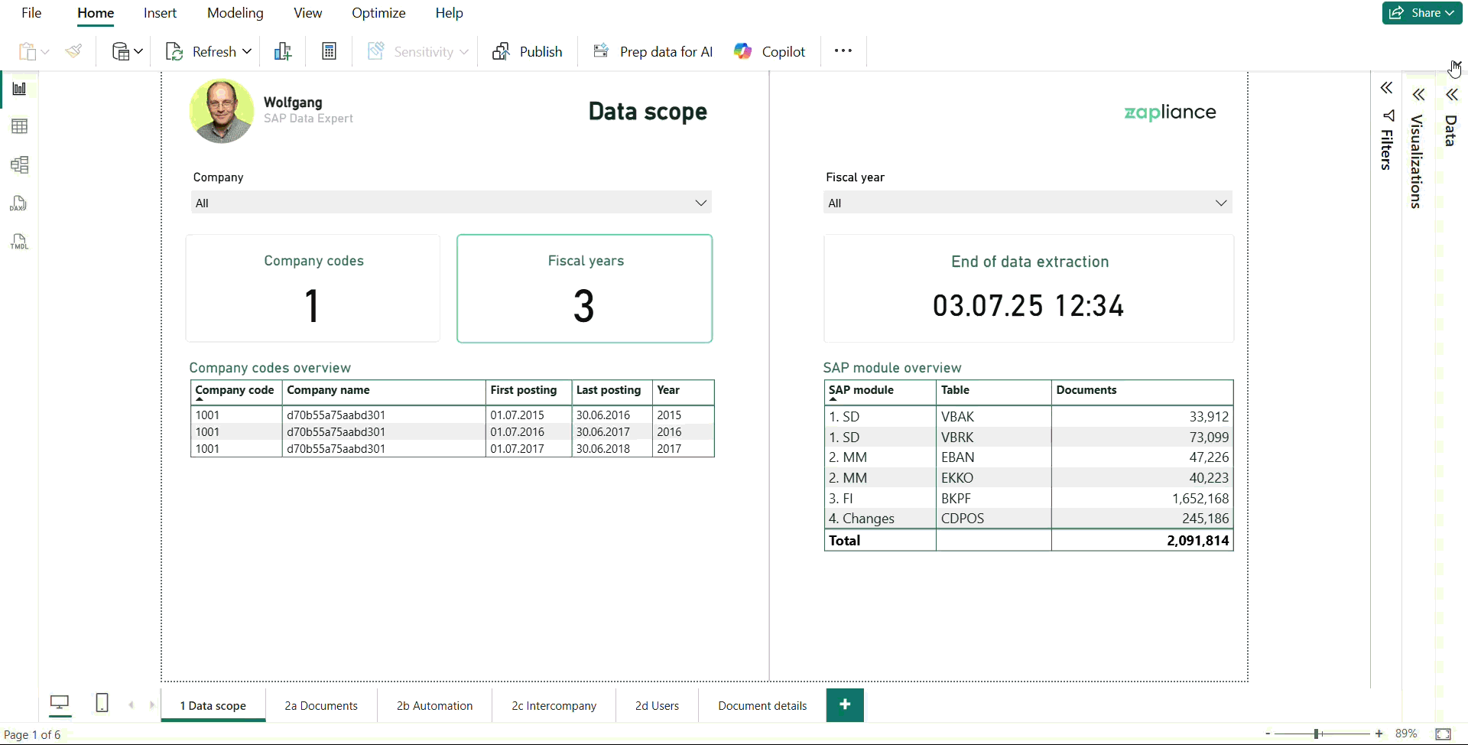This screenshot has width=1468, height=745.
Task: Switch to Model view in sidebar
Action: point(20,164)
